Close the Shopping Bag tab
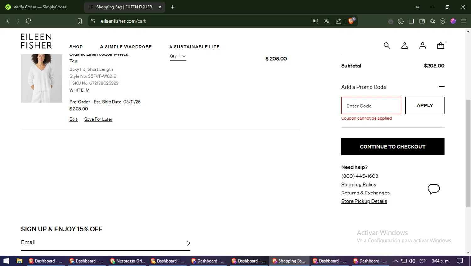Viewport: 471px width, 266px height. point(160,7)
